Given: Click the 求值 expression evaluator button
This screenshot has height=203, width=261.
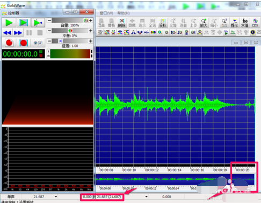Looking at the screenshot, I should tap(245, 23).
